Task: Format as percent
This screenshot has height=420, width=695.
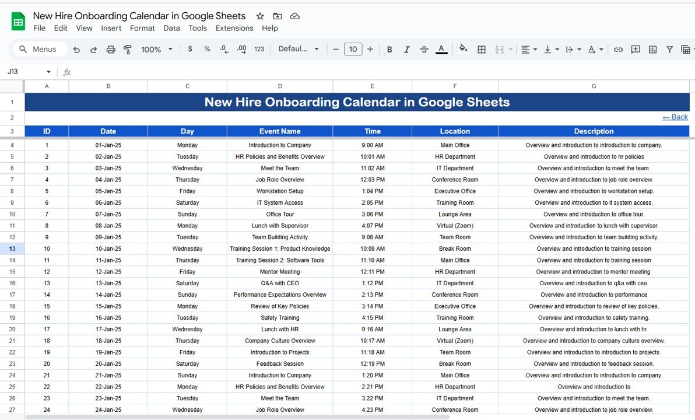Action: pos(207,49)
